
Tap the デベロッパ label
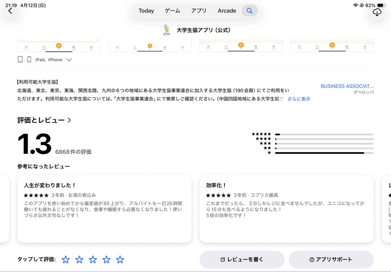(364, 92)
